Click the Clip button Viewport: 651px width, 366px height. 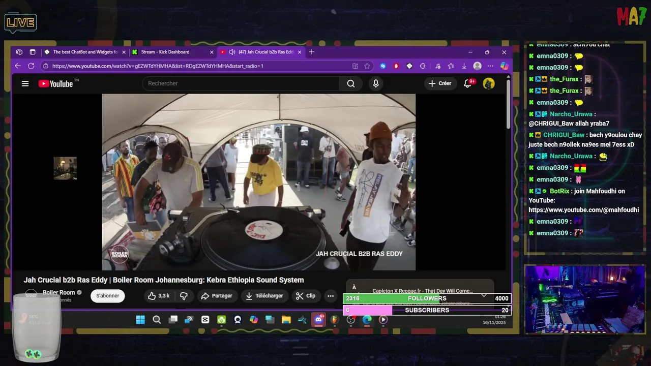point(306,296)
